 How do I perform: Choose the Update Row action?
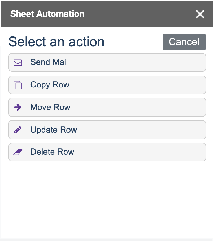107,130
